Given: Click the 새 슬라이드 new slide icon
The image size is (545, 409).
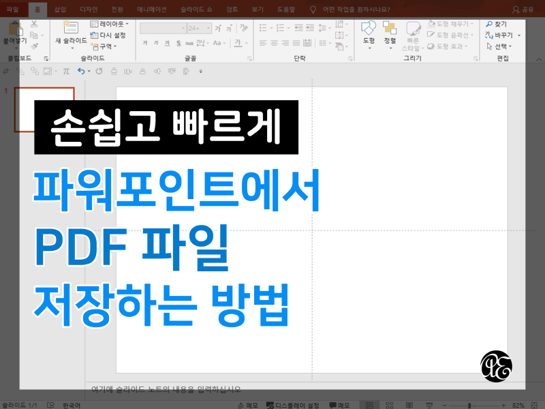Looking at the screenshot, I should click(x=71, y=27).
